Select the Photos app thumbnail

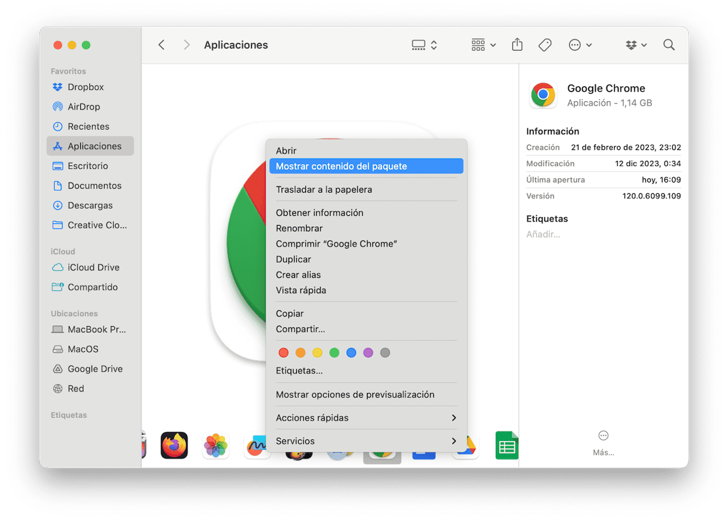(216, 446)
